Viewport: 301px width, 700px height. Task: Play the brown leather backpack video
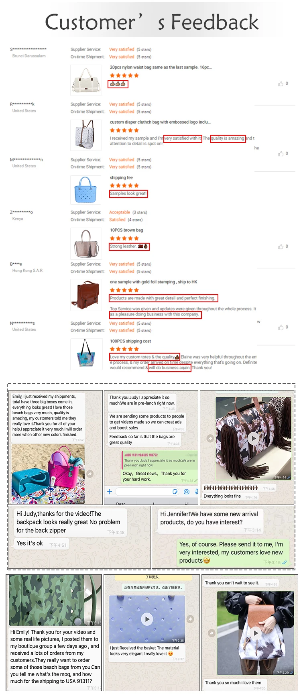[256, 633]
